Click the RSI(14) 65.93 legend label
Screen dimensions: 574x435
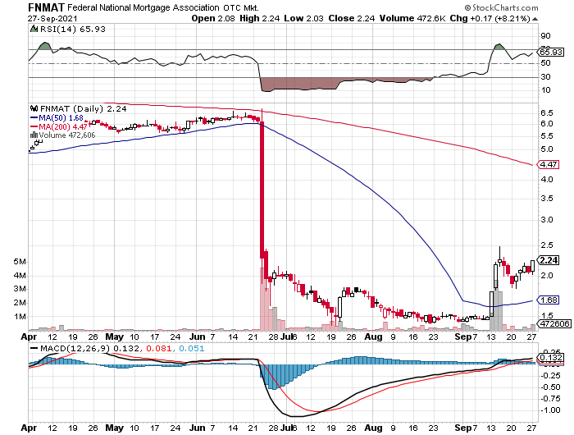(x=72, y=29)
